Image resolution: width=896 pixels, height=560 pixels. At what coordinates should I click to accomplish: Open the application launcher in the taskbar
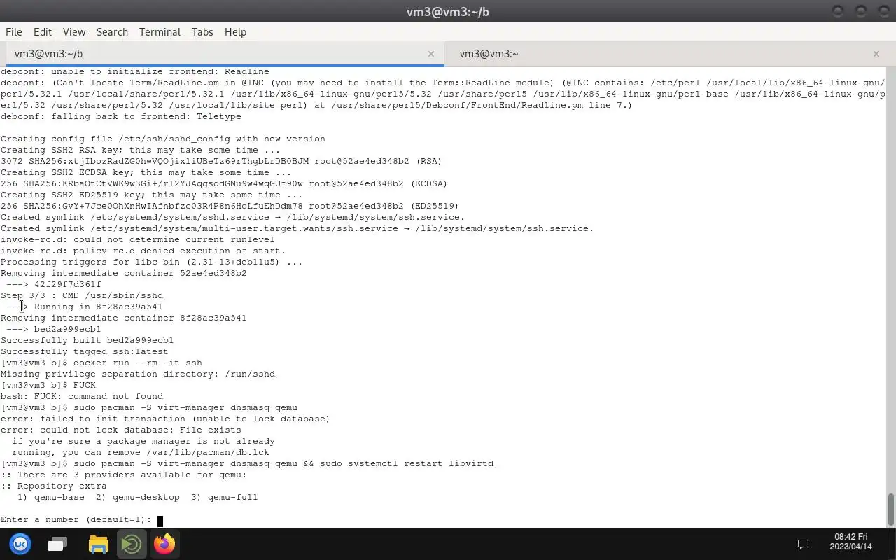point(20,544)
